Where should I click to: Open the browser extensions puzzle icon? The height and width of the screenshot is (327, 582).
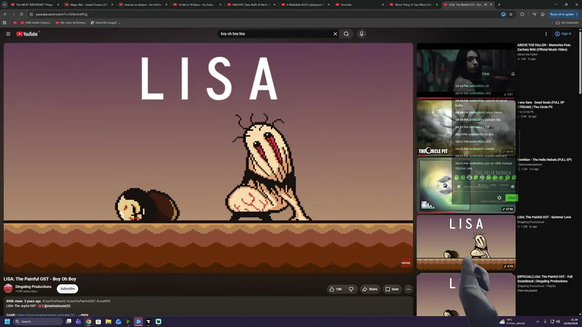(x=522, y=14)
